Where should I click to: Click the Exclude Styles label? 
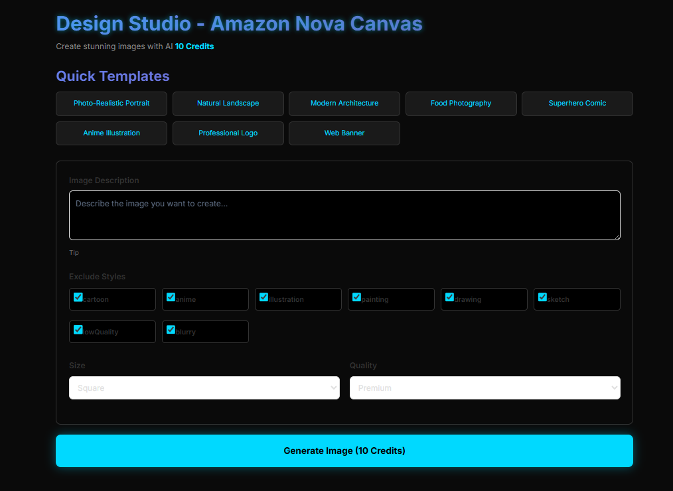97,277
